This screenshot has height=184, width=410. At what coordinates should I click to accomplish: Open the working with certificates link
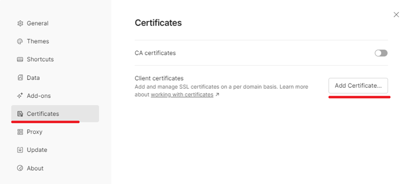coord(182,94)
